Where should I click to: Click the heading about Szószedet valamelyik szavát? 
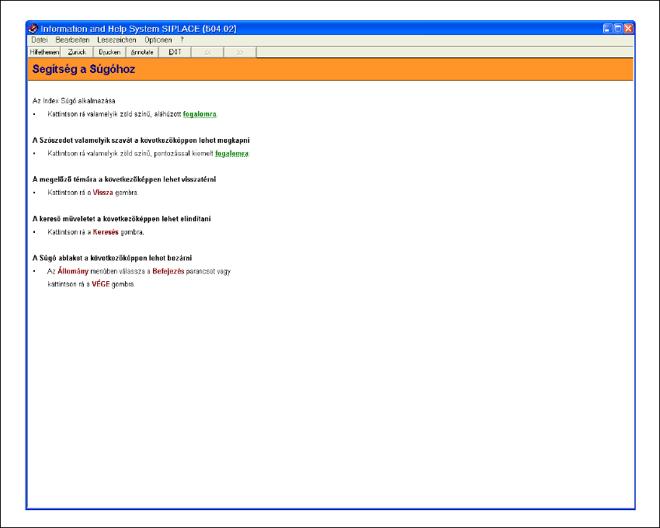pos(141,141)
